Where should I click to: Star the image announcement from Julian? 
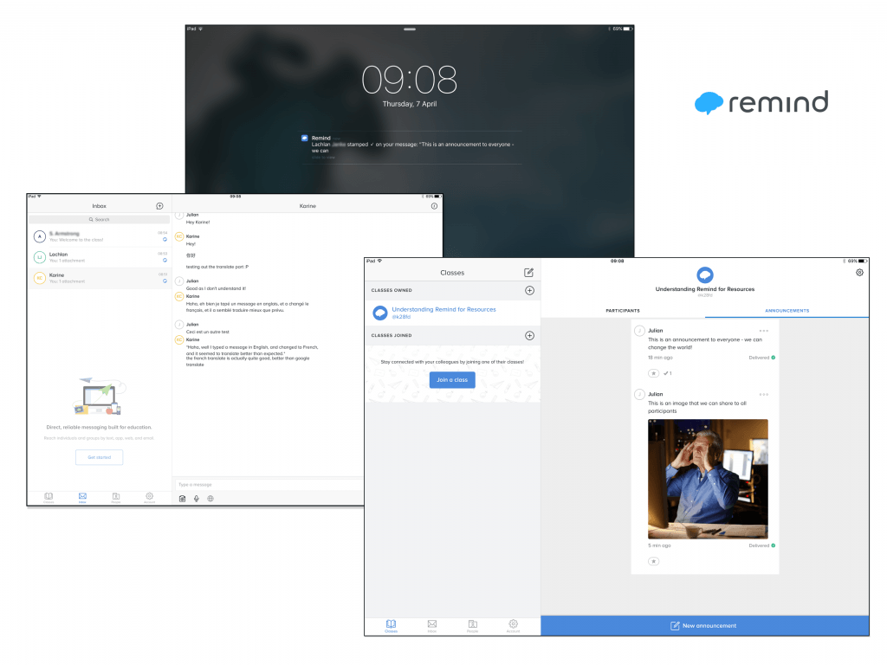(653, 561)
